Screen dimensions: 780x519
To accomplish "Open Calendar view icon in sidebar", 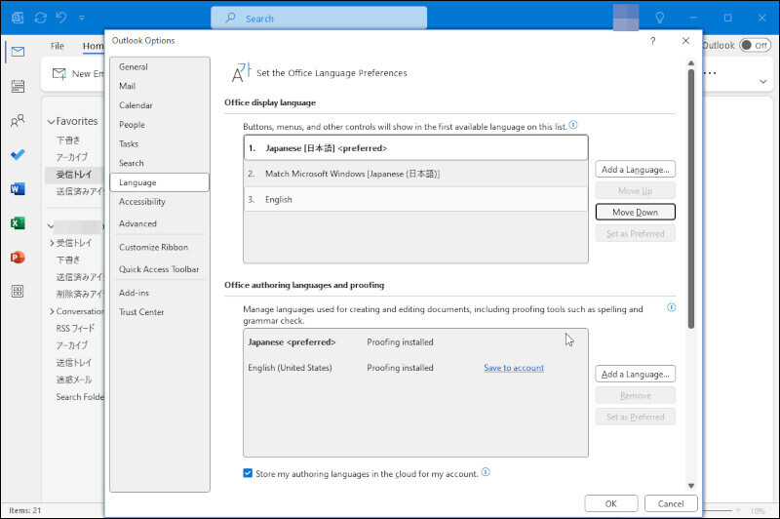I will click(x=18, y=86).
